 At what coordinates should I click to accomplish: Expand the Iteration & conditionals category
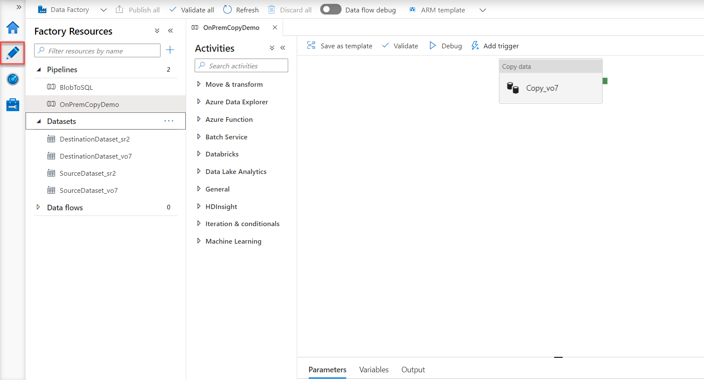point(199,224)
